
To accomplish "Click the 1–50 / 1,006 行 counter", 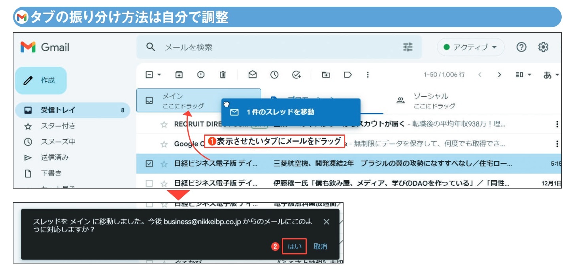I will pyautogui.click(x=444, y=75).
